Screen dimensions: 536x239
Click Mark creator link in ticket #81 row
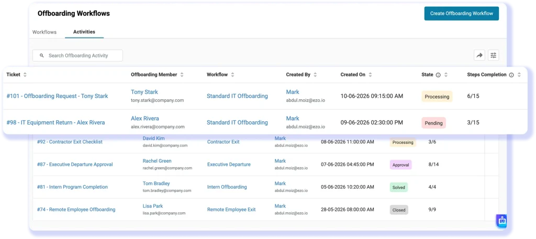pyautogui.click(x=281, y=184)
